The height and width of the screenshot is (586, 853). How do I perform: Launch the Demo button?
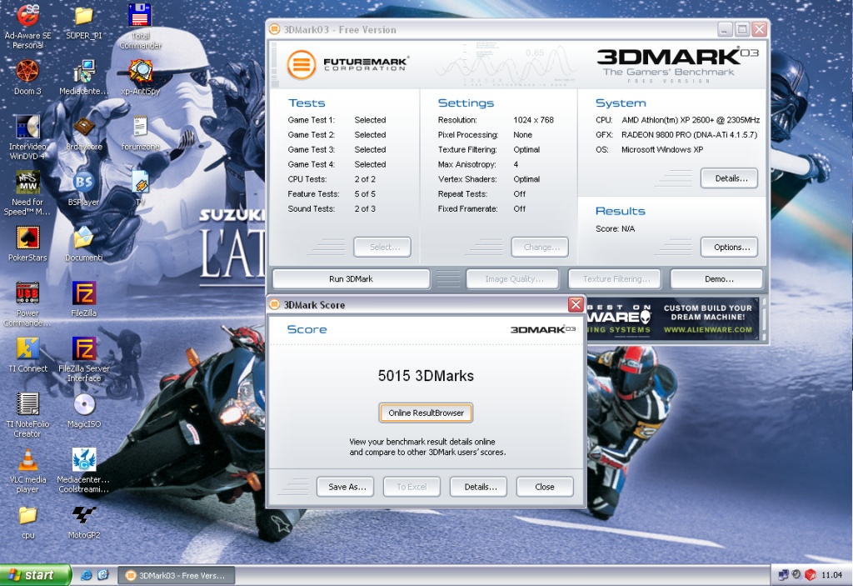click(716, 279)
